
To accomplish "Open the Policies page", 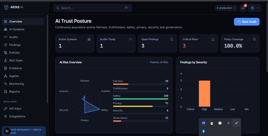I will pyautogui.click(x=23, y=53).
